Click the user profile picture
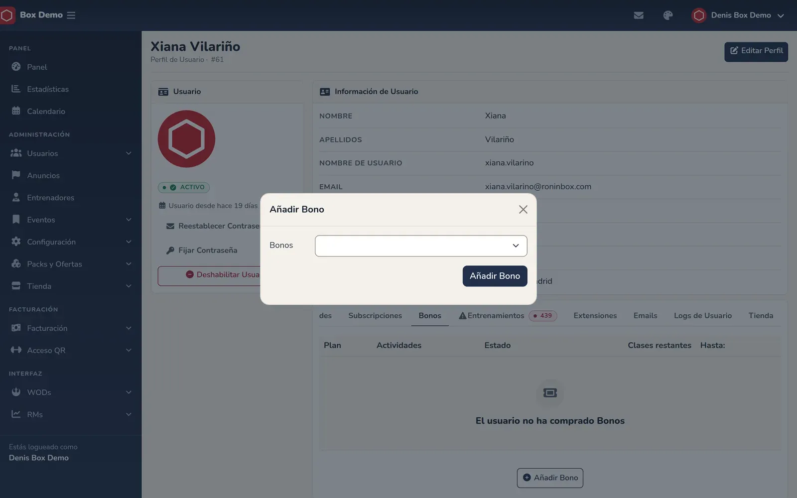The height and width of the screenshot is (498, 797). click(186, 139)
